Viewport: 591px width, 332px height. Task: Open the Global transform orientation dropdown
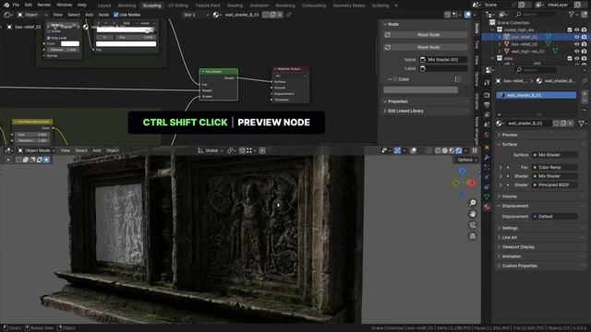pyautogui.click(x=211, y=150)
